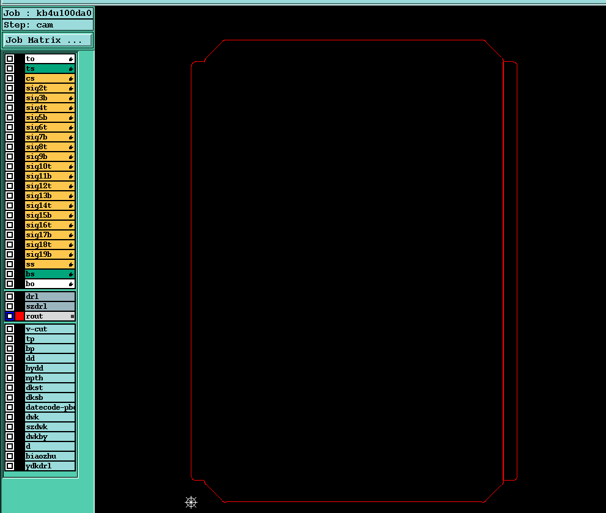Select the sig19b layer name
The height and width of the screenshot is (513, 606).
click(50, 254)
